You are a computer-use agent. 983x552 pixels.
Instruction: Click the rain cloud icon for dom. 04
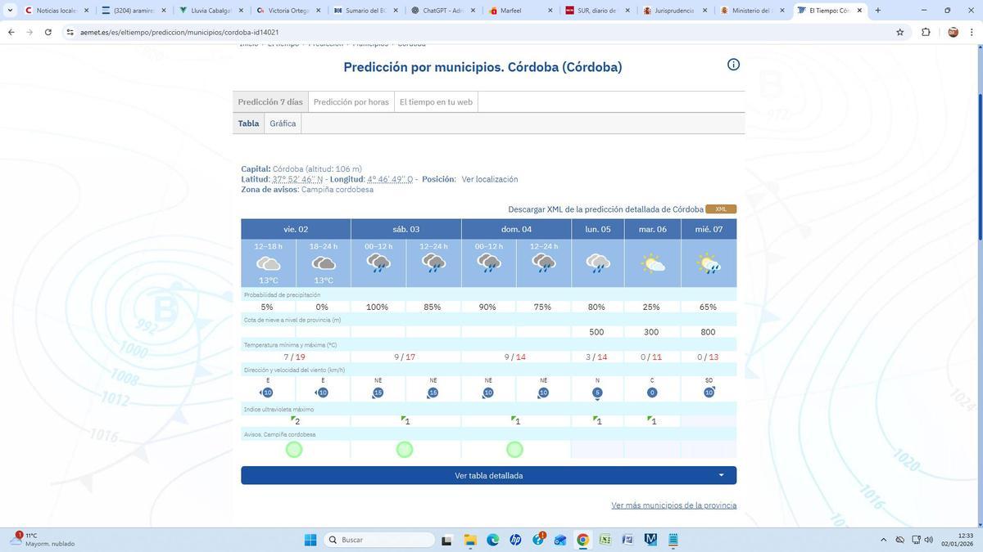(x=489, y=262)
